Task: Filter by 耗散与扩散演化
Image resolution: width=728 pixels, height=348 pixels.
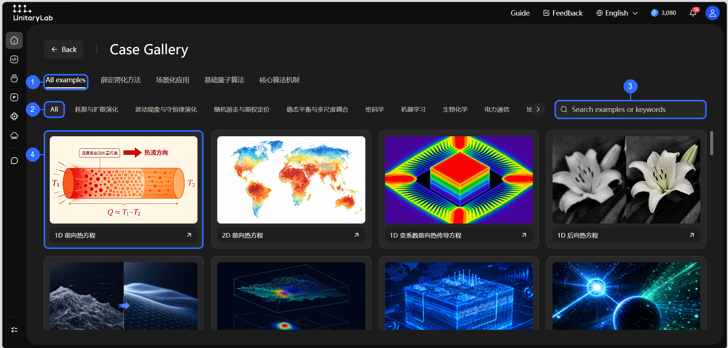Action: pos(96,110)
